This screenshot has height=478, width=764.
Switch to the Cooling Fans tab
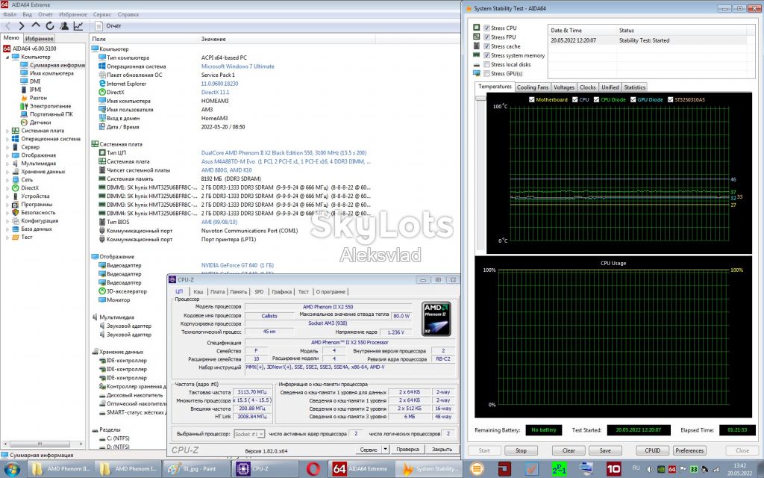click(x=532, y=87)
